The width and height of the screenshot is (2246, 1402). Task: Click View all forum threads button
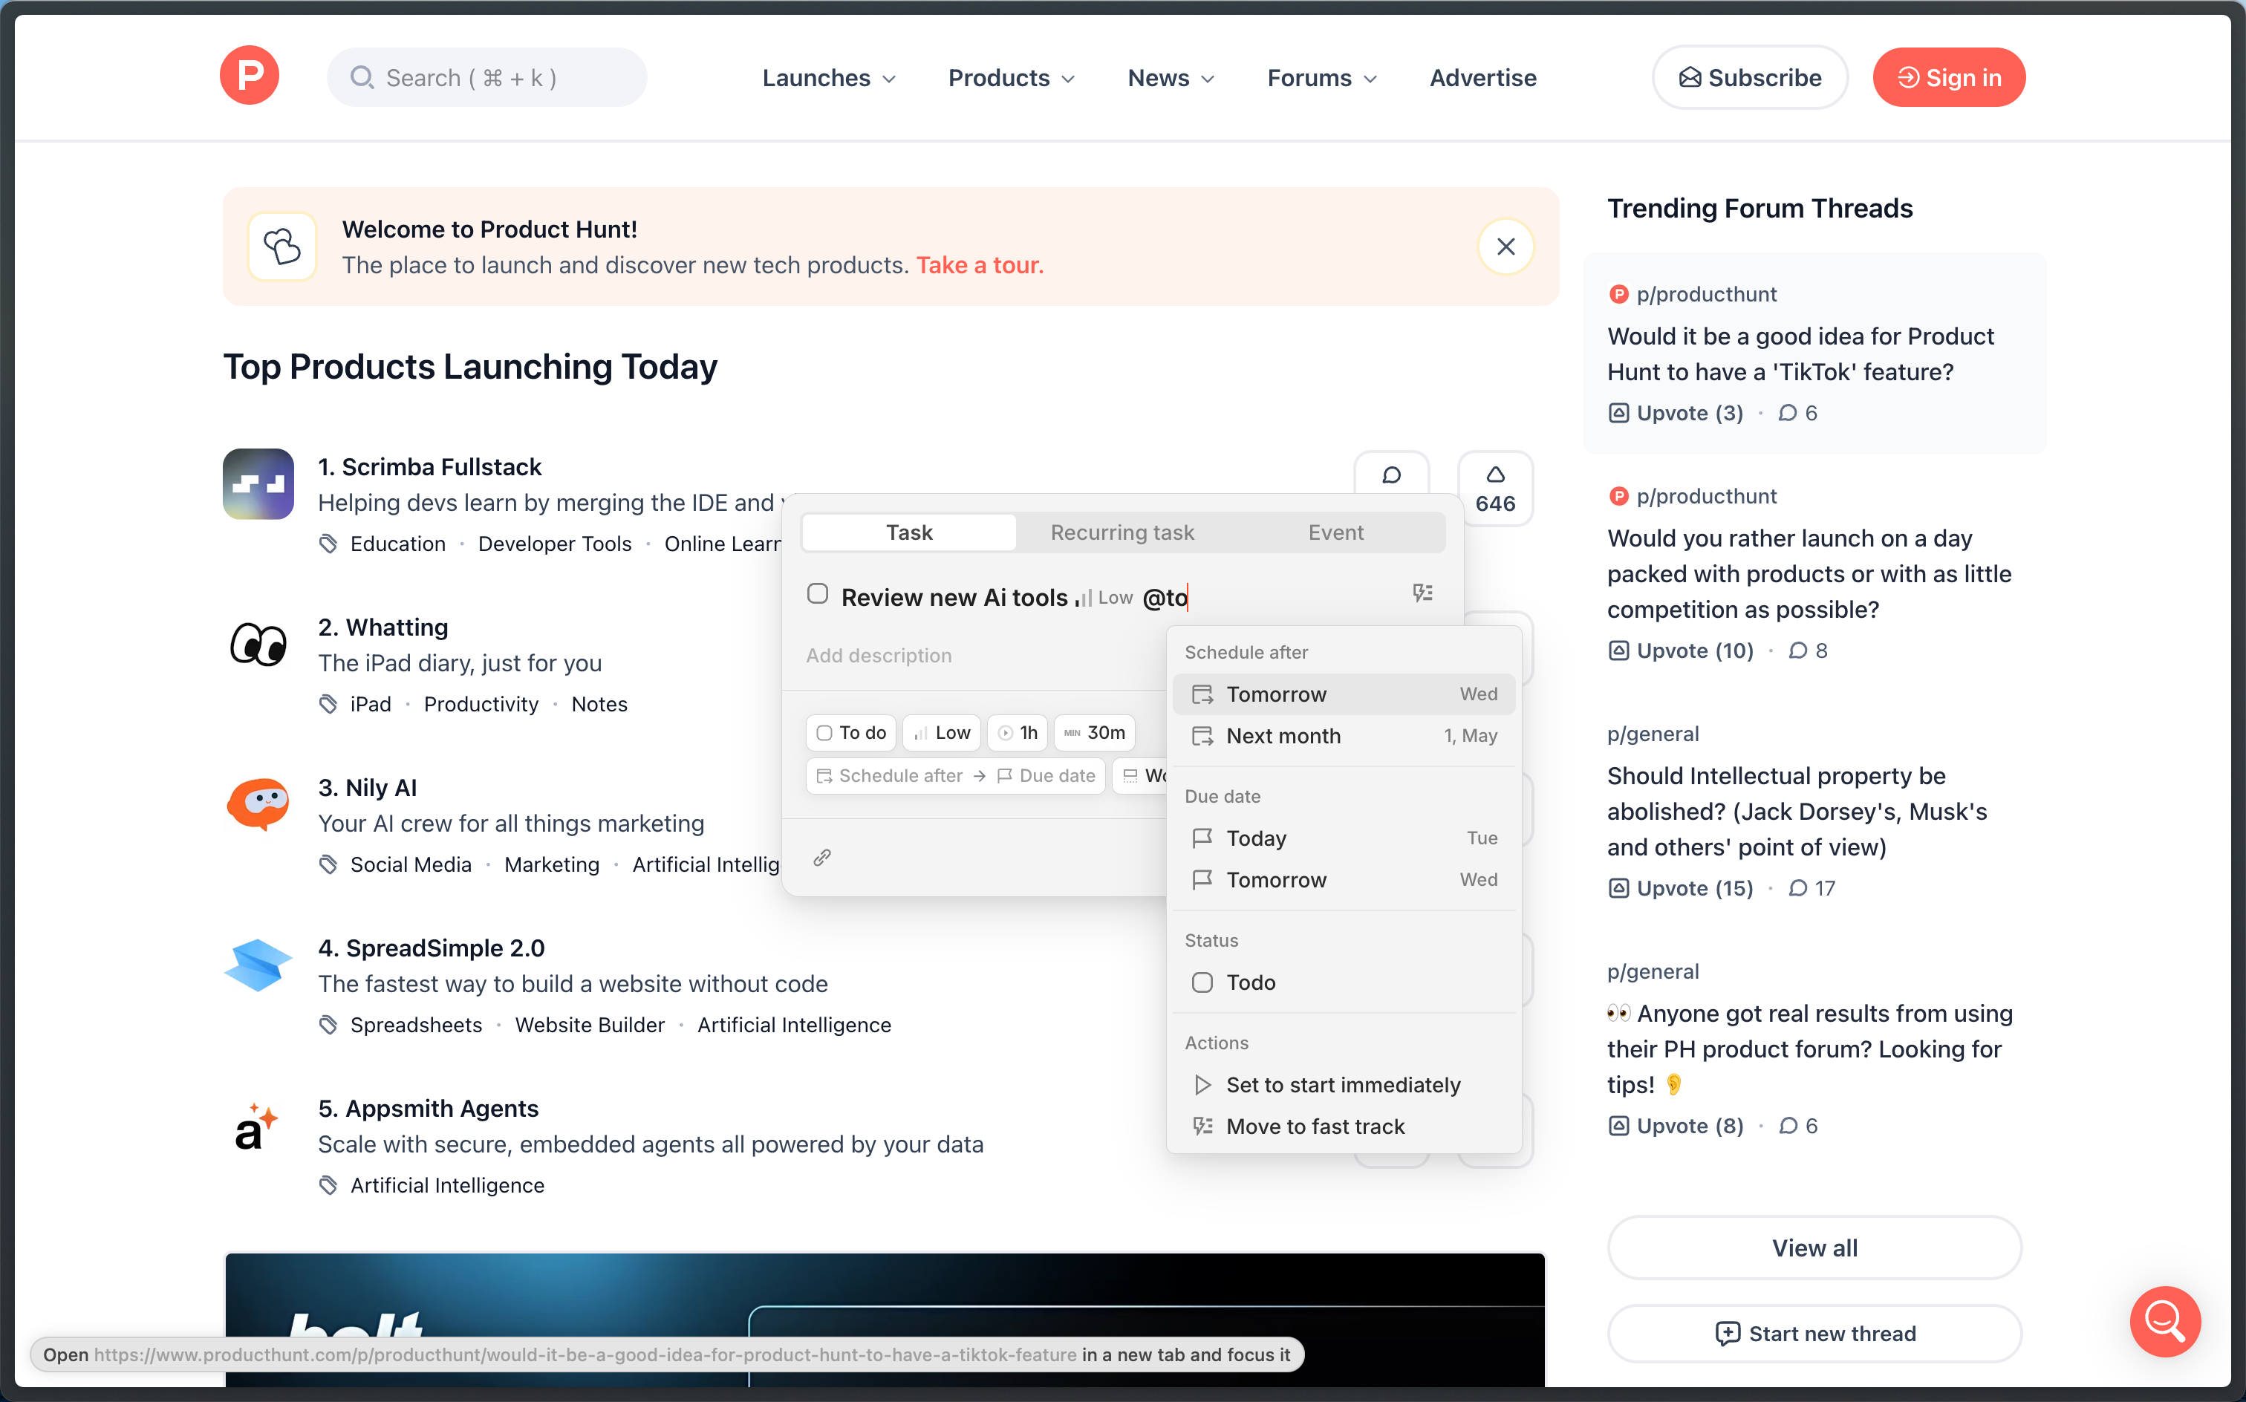1814,1248
